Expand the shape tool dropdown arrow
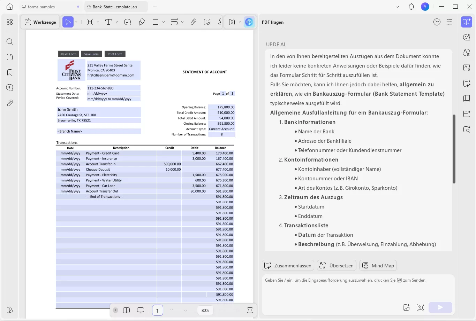Viewport: 476px width, 321px height. click(164, 22)
